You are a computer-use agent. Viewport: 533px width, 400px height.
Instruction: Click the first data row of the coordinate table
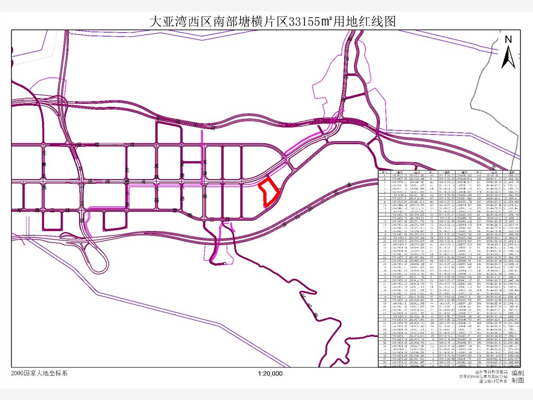pyautogui.click(x=448, y=176)
